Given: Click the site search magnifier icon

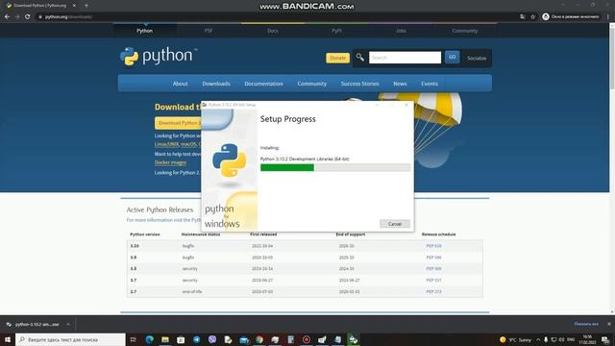Looking at the screenshot, I should click(360, 58).
